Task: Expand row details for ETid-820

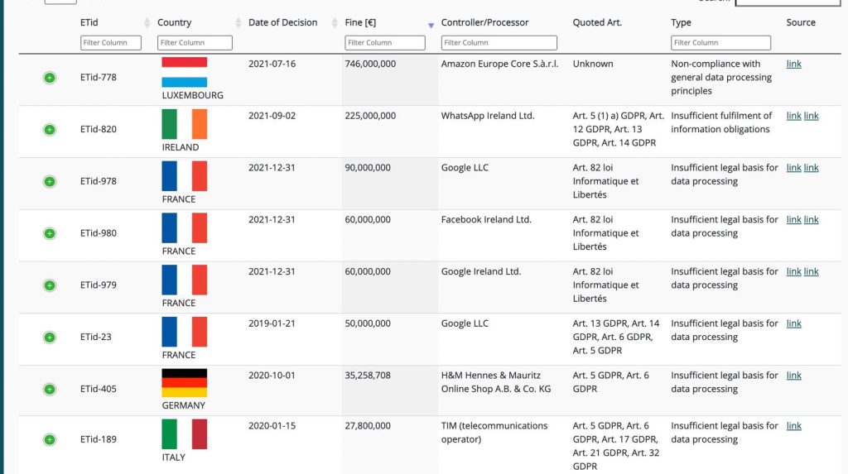Action: click(x=49, y=130)
